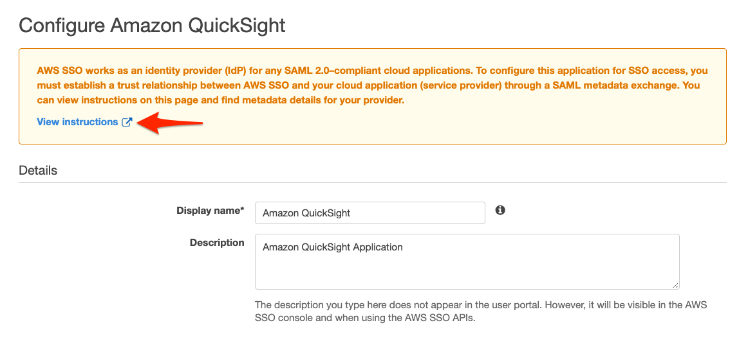Select the Details section heading
Viewport: 748px width, 341px height.
(38, 171)
